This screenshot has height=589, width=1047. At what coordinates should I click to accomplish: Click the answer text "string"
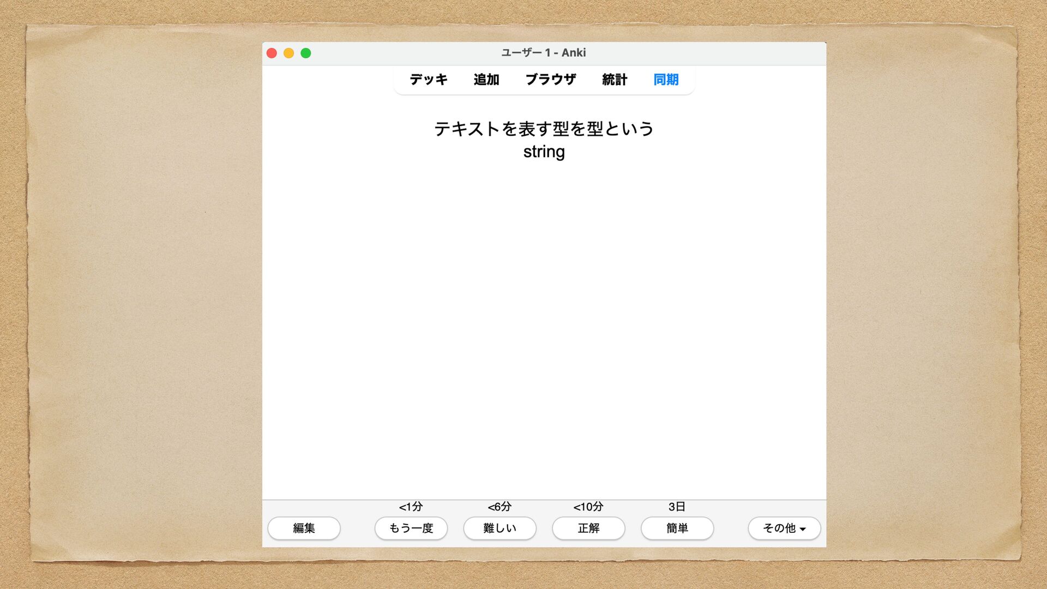pos(544,152)
